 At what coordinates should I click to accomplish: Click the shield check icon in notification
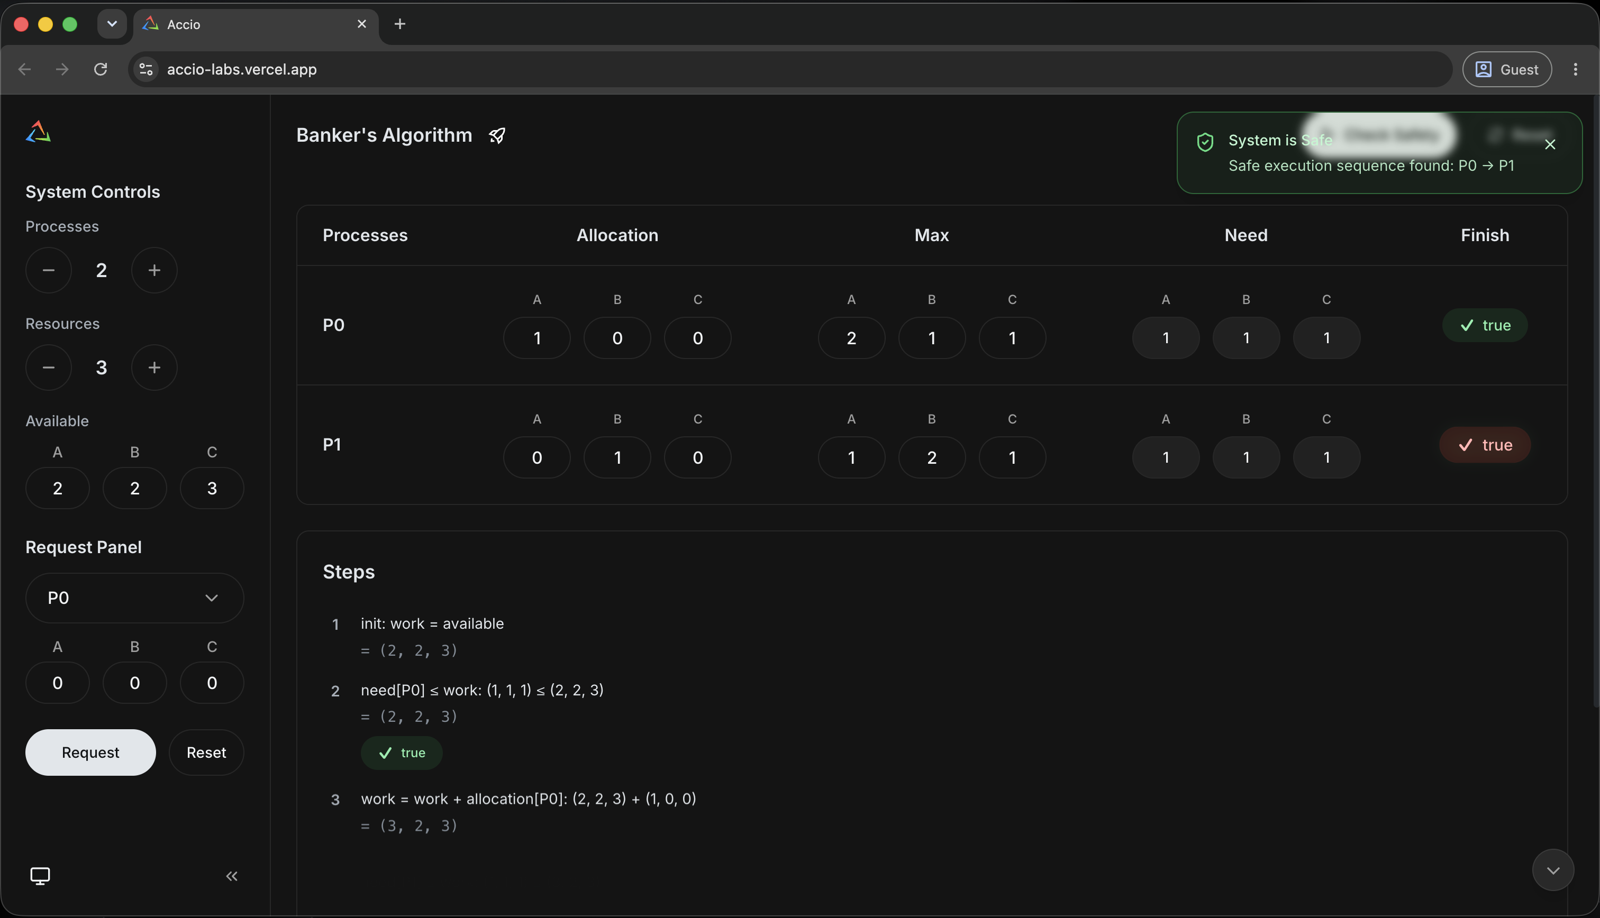point(1205,142)
